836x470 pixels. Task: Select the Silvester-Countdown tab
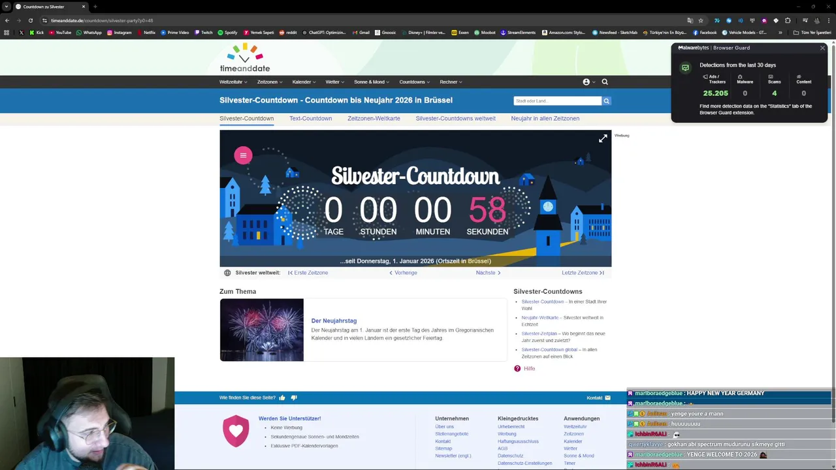246,118
